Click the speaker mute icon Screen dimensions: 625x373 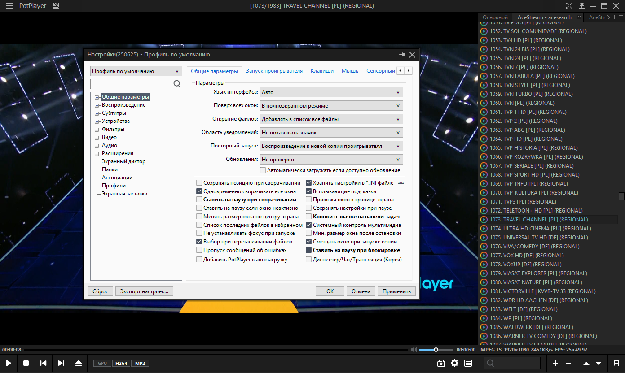[413, 350]
